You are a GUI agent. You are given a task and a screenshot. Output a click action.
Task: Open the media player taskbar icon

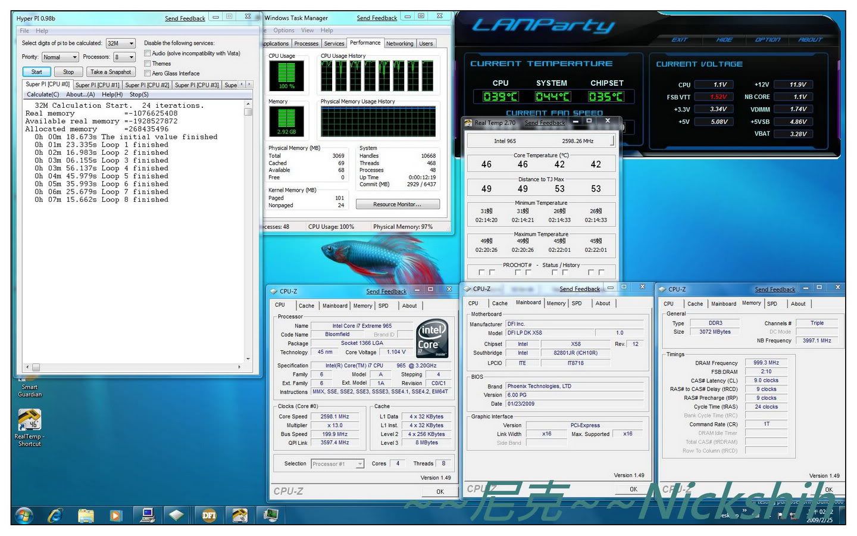coord(115,515)
